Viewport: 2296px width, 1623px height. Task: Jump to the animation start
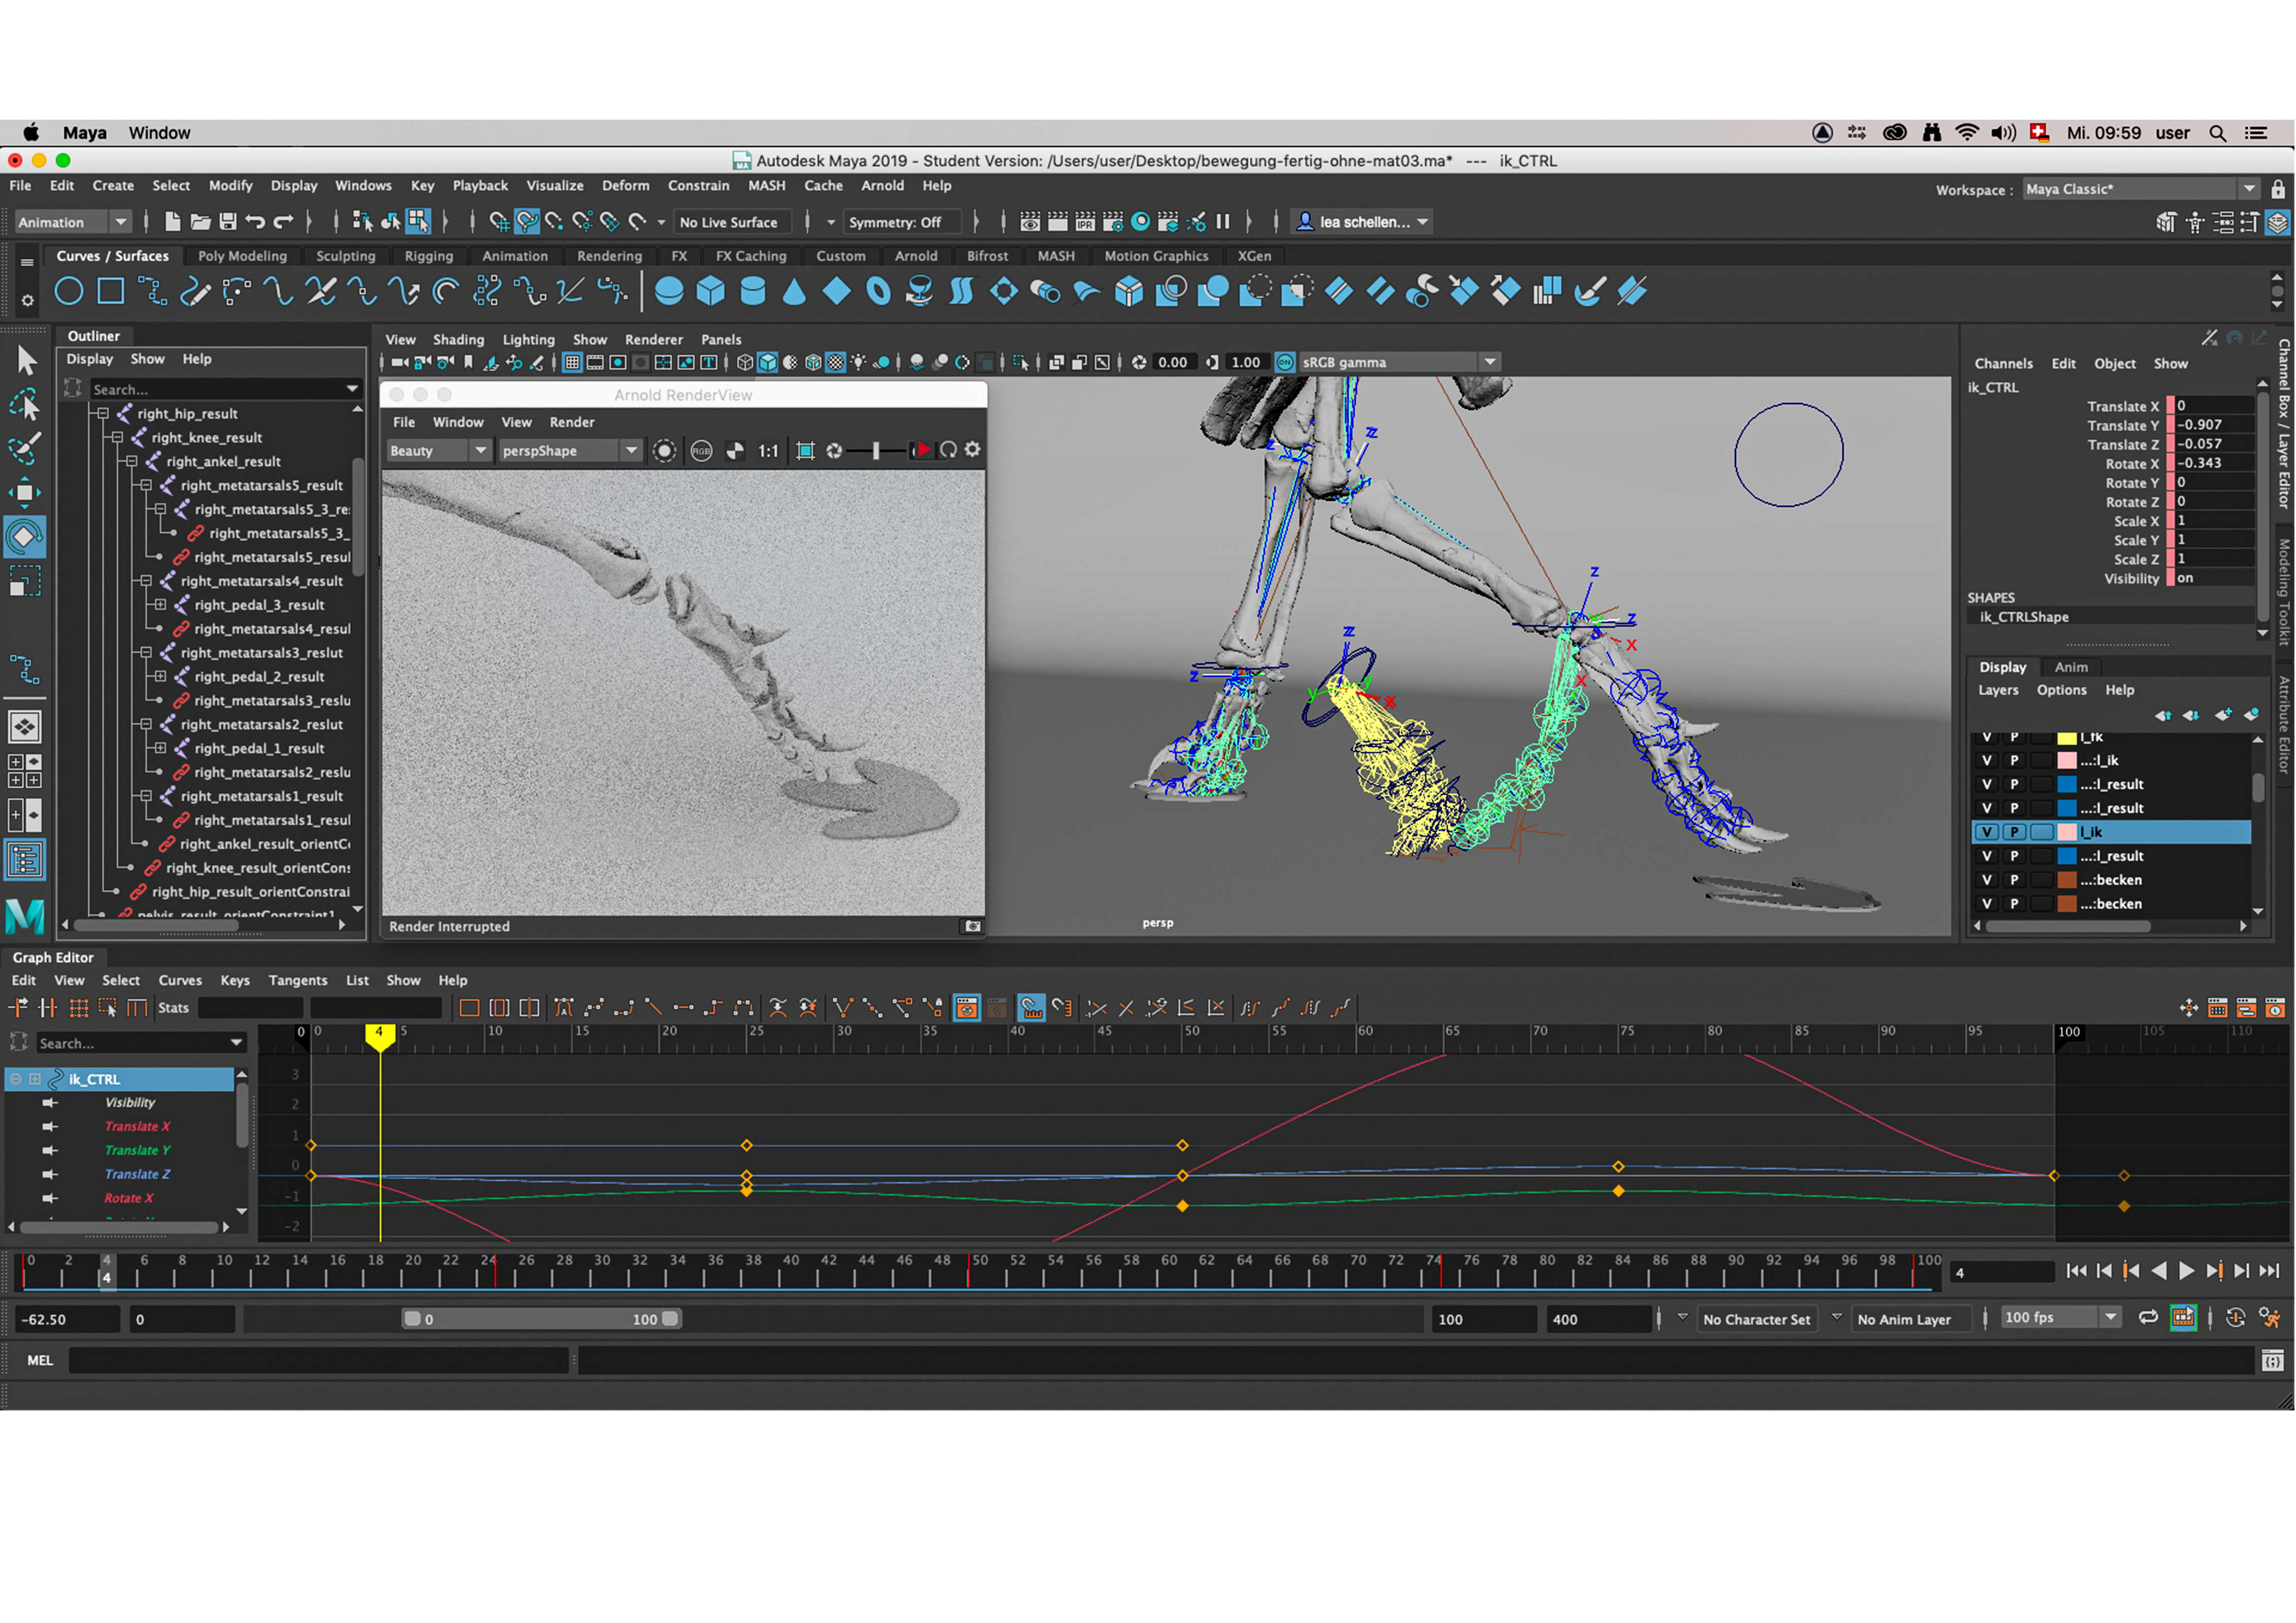(2076, 1270)
